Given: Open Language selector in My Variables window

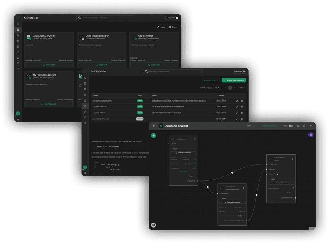Looking at the screenshot, I should click(240, 72).
